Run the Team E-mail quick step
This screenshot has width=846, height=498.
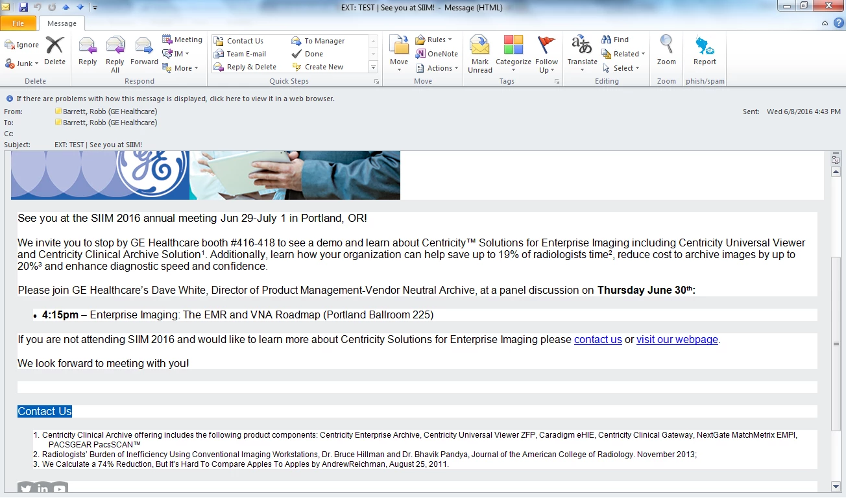point(239,54)
